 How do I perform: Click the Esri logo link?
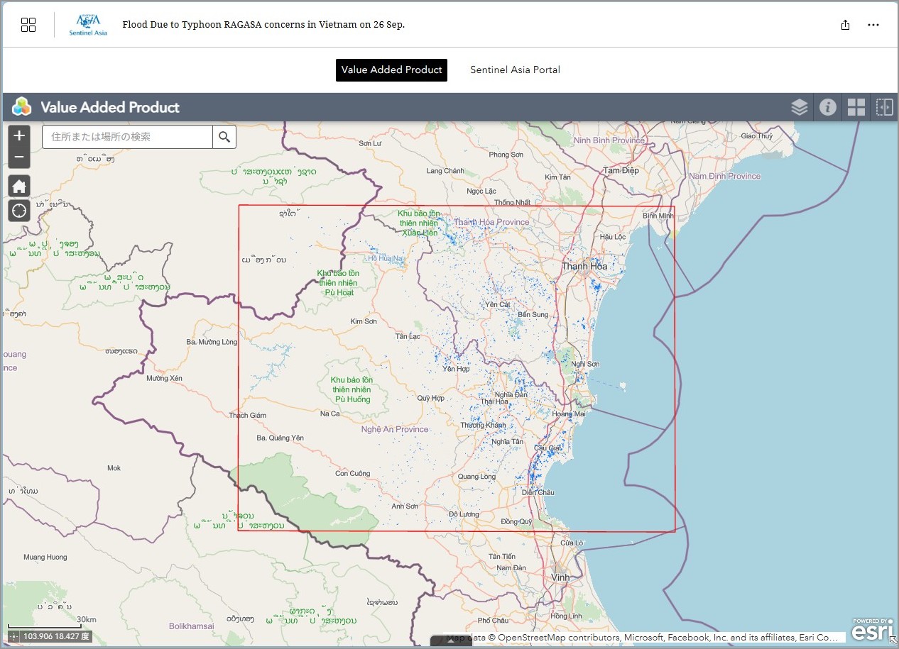868,629
